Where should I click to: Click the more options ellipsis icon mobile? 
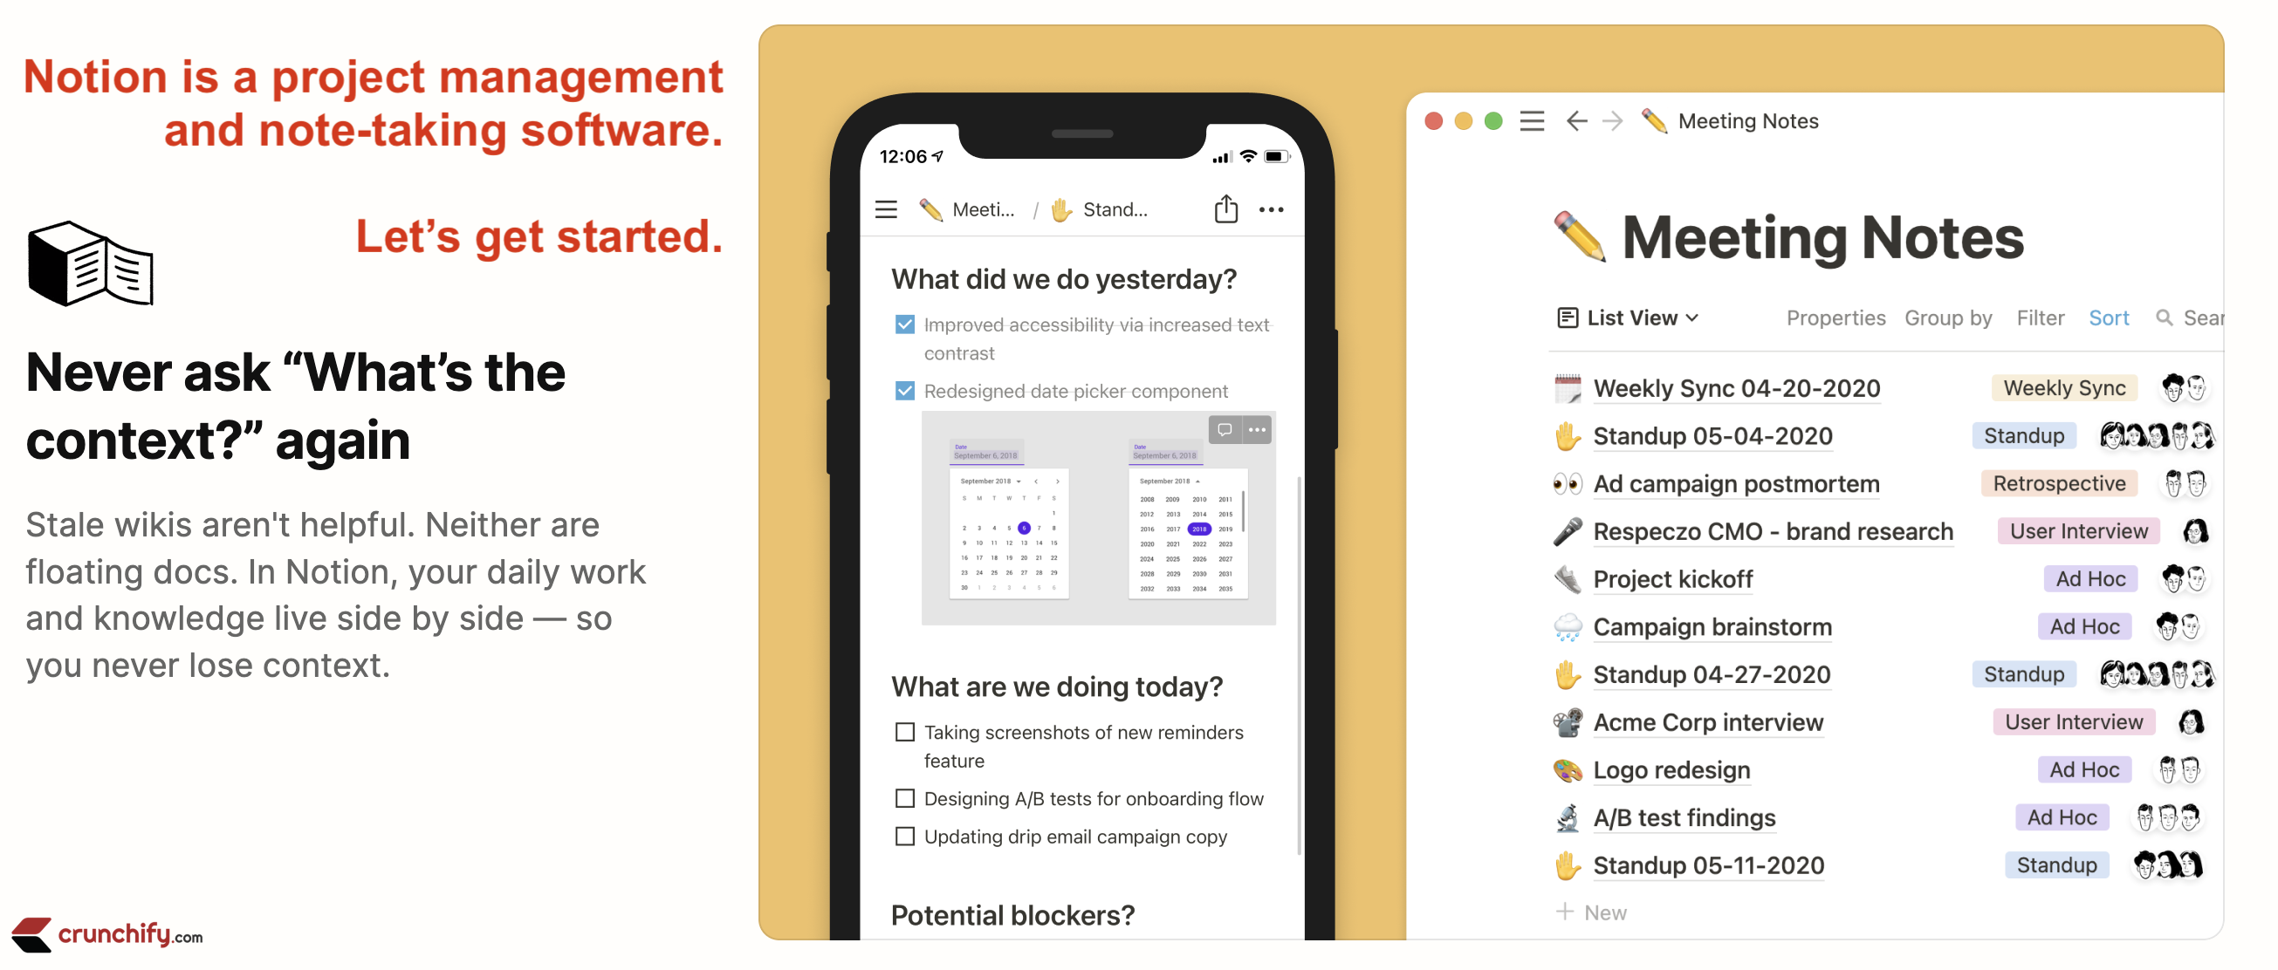click(x=1274, y=210)
